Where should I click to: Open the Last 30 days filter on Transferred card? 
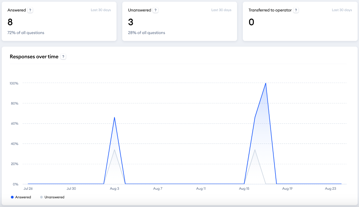tap(342, 10)
